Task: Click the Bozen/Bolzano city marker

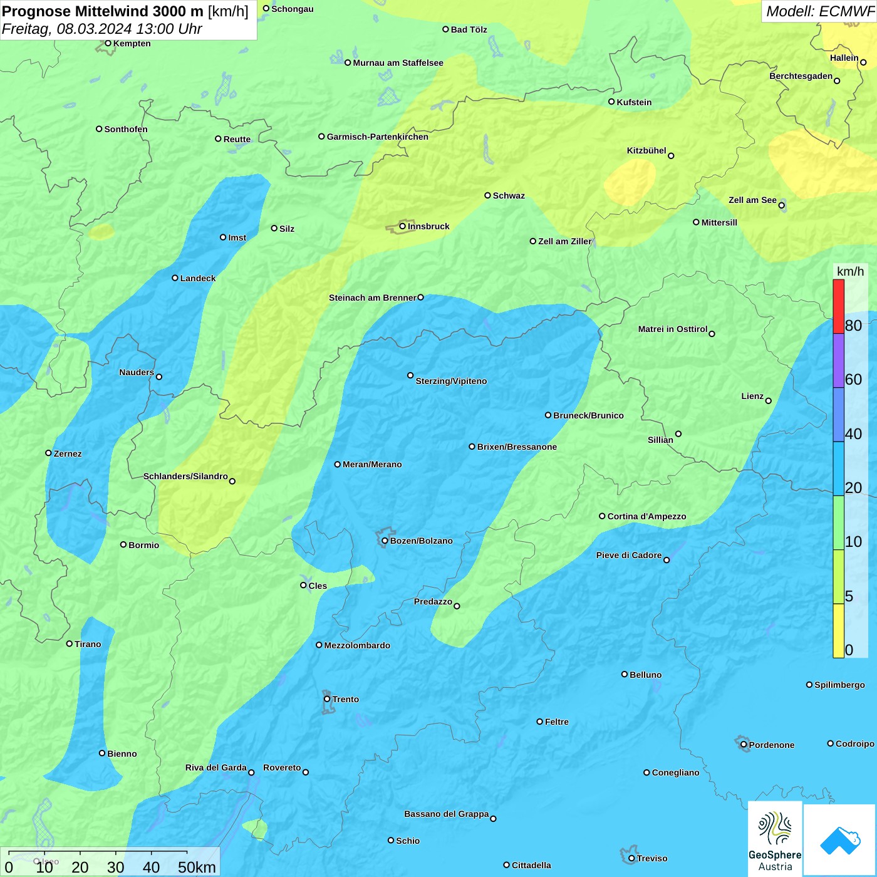Action: (x=385, y=541)
